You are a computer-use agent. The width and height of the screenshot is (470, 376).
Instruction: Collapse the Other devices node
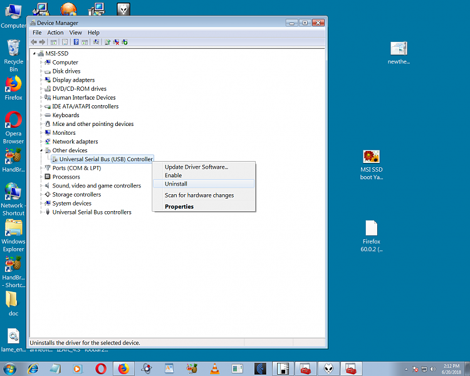tap(41, 150)
